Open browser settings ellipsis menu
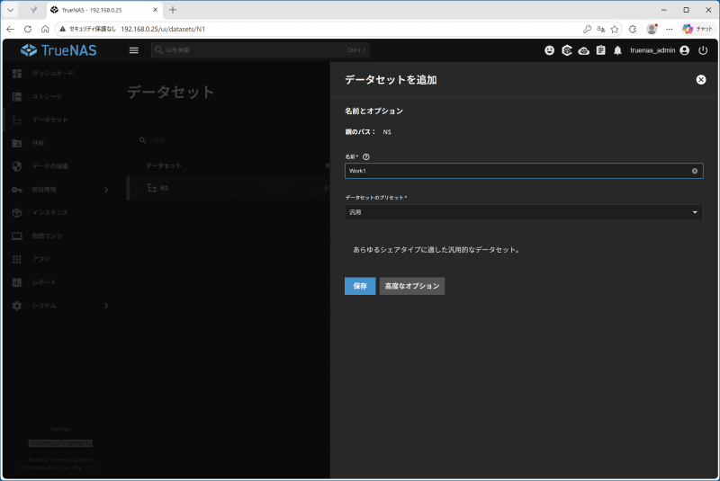Viewport: 720px width, 481px height. pyautogui.click(x=669, y=29)
